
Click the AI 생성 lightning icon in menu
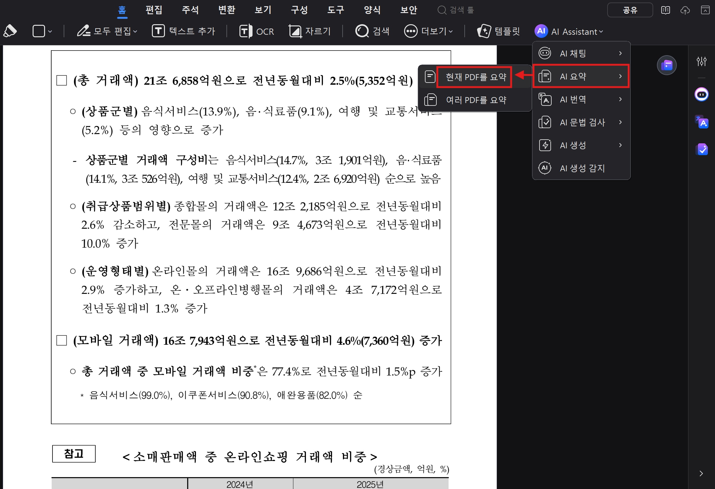pyautogui.click(x=545, y=145)
